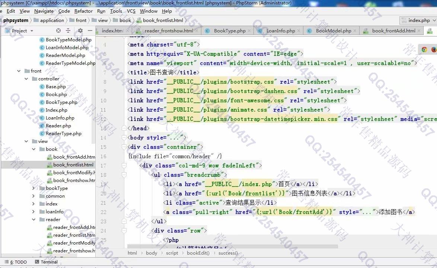
Task: Open the Project panel settings gear
Action: coord(80,31)
